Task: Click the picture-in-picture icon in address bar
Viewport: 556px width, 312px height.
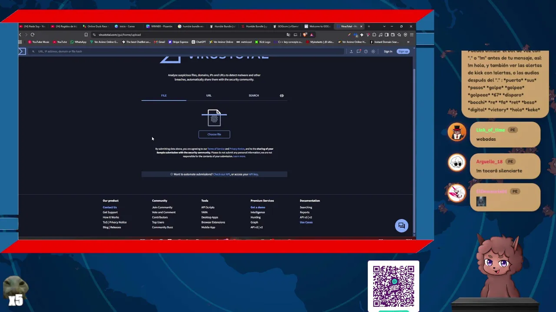Action: click(x=295, y=35)
